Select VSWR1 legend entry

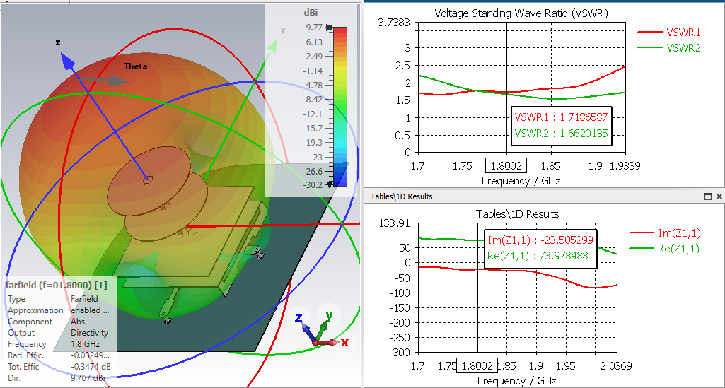click(670, 33)
